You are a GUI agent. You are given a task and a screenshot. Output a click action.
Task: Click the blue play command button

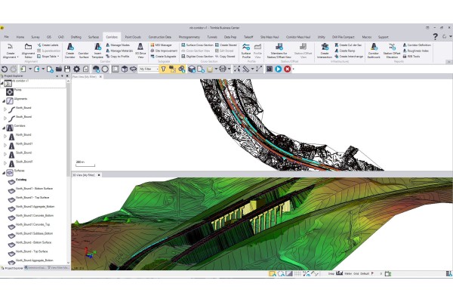[278, 69]
